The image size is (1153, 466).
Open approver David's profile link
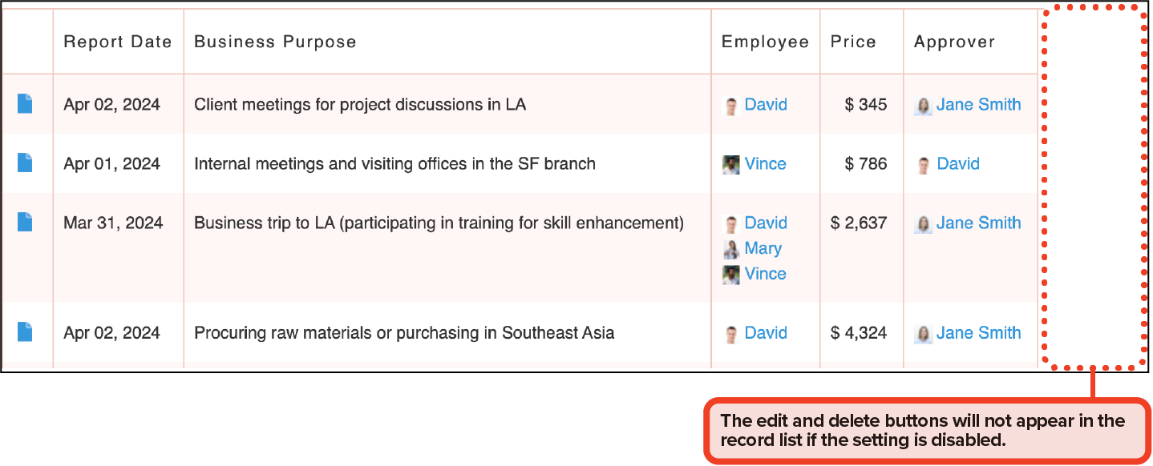click(x=957, y=163)
